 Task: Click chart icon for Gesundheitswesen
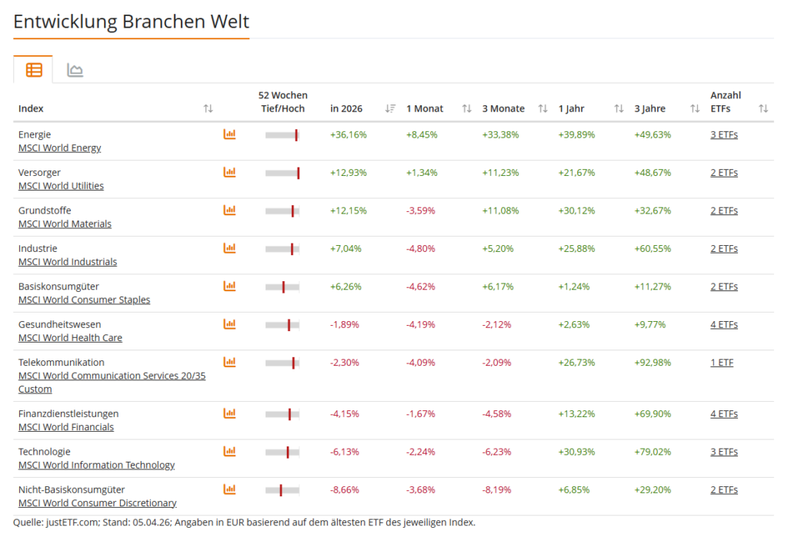pyautogui.click(x=229, y=324)
